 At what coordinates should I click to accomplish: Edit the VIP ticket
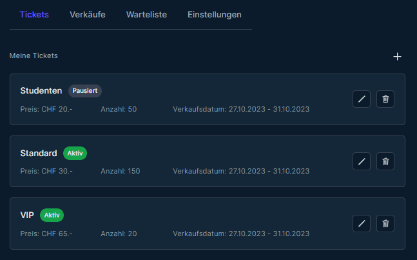click(362, 223)
